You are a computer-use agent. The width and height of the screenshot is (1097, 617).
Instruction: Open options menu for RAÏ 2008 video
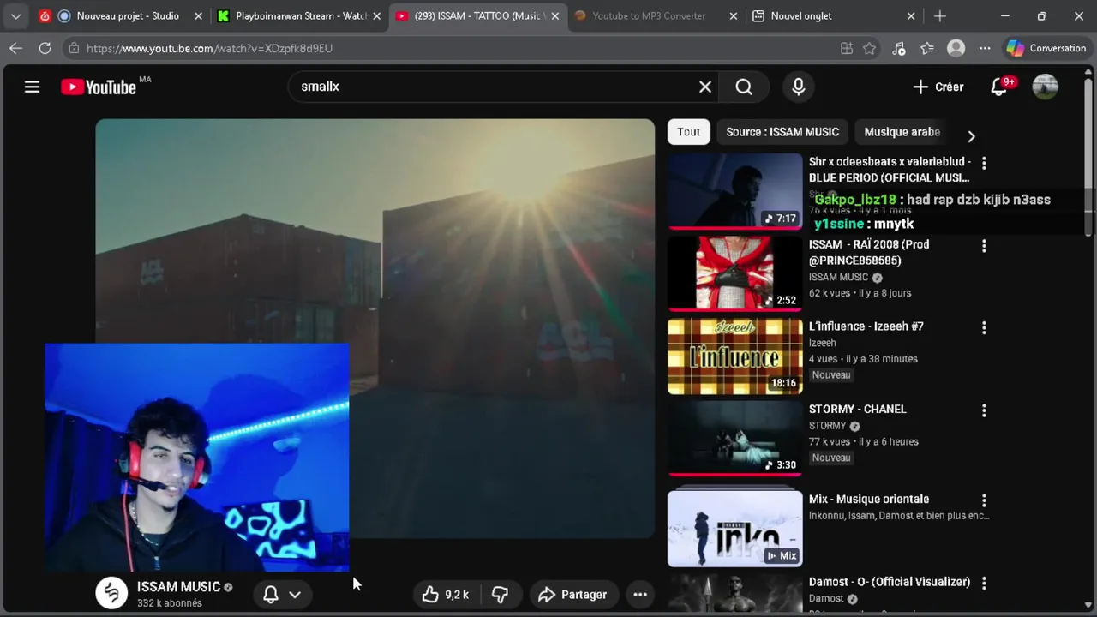coord(984,246)
